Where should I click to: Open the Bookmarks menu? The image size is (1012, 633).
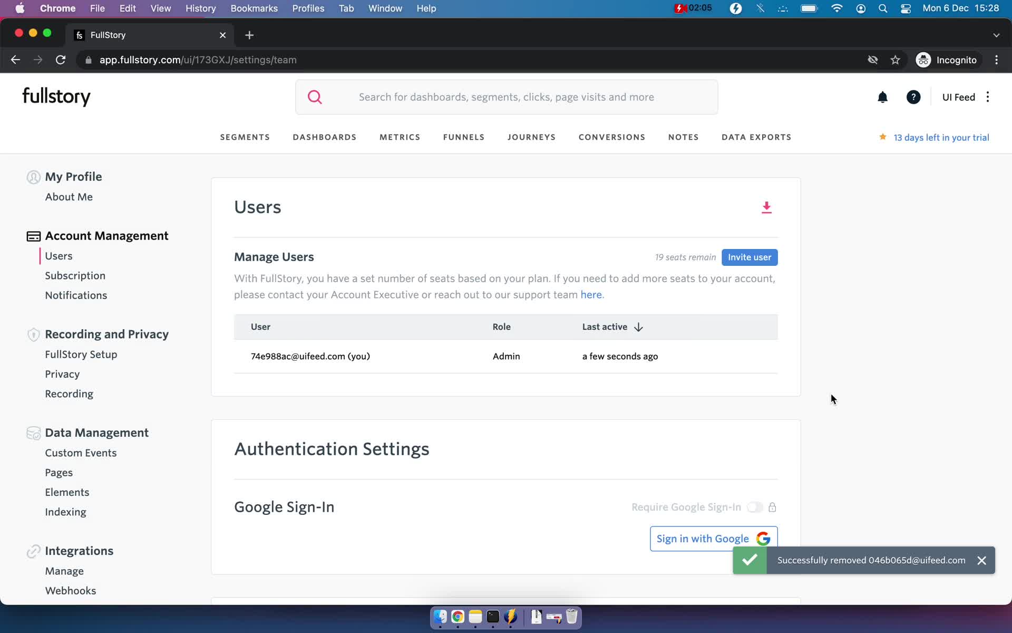click(254, 8)
